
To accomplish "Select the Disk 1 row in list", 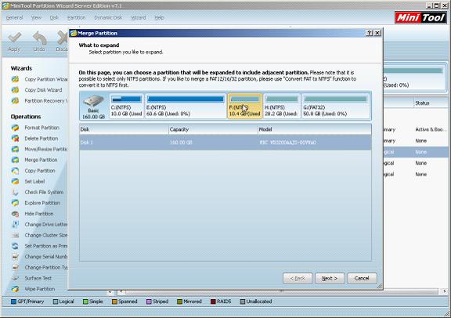I will click(225, 143).
